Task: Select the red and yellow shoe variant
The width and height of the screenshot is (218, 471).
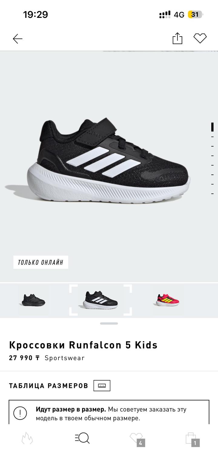Action: click(167, 300)
